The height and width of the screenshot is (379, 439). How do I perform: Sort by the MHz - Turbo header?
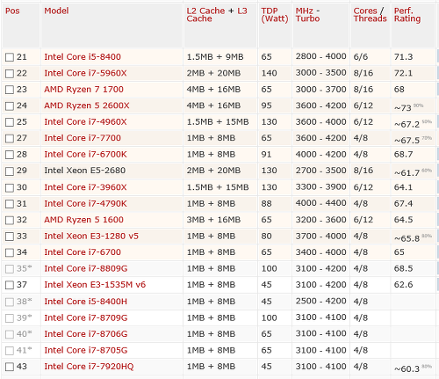pos(307,15)
